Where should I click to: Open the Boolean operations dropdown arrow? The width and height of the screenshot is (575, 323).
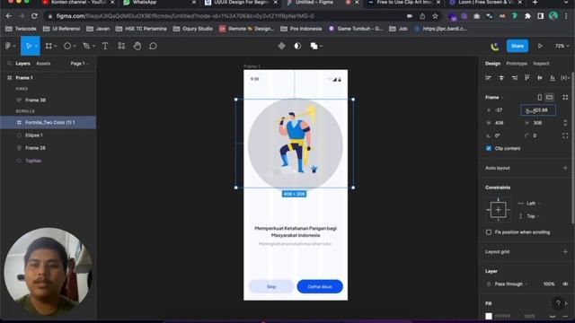(321, 46)
